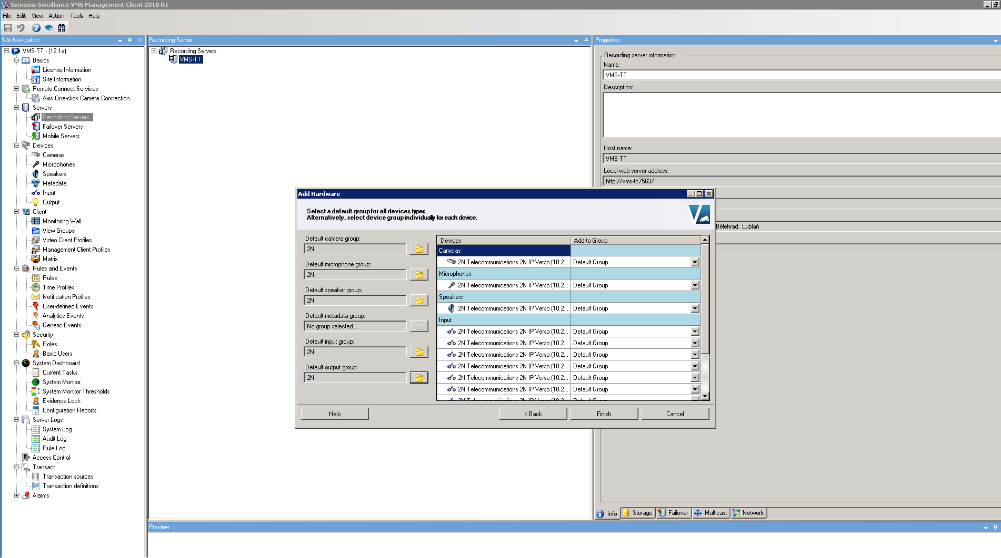Image resolution: width=1001 pixels, height=558 pixels.
Task: Collapse the Rules and Events tree node
Action: (16, 268)
